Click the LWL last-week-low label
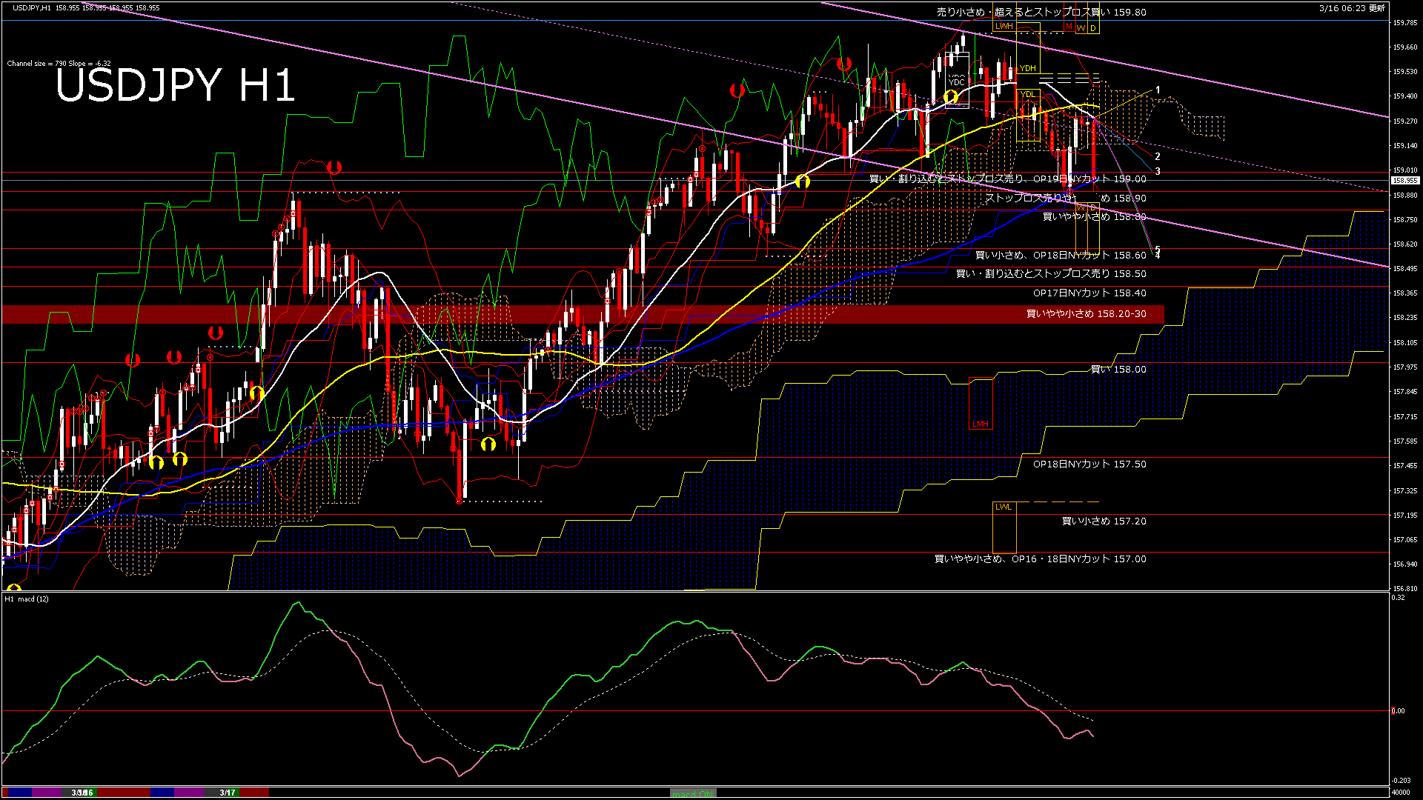Viewport: 1423px width, 800px height. coord(1003,507)
